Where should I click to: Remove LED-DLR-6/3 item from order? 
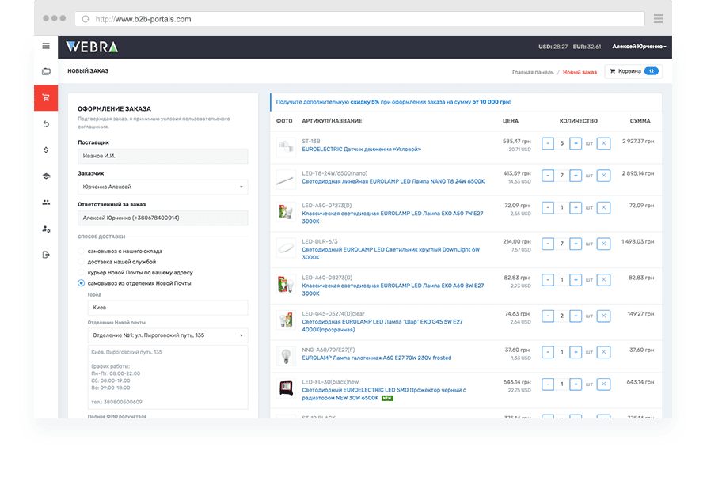[604, 244]
